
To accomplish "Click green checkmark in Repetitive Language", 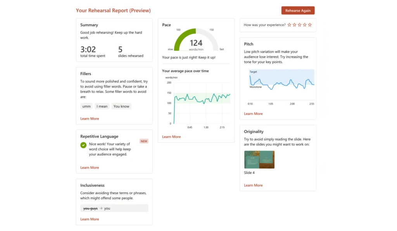I will tap(83, 145).
